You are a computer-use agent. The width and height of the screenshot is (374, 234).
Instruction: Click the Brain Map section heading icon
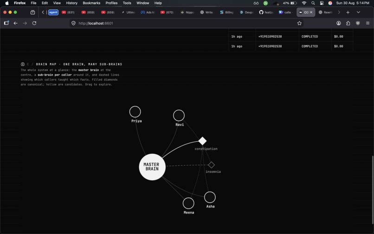click(x=23, y=64)
